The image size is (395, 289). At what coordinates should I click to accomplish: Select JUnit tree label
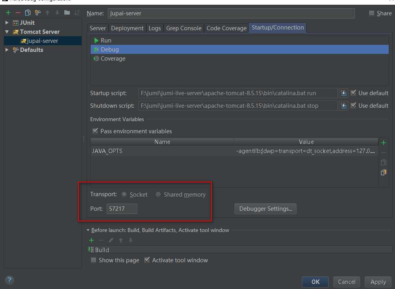[x=27, y=23]
